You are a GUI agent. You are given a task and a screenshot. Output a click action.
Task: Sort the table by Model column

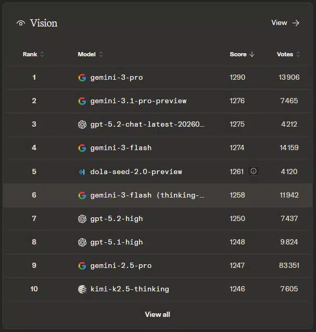[90, 54]
